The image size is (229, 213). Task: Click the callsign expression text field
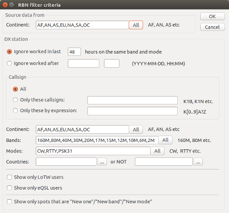[x=132, y=111]
